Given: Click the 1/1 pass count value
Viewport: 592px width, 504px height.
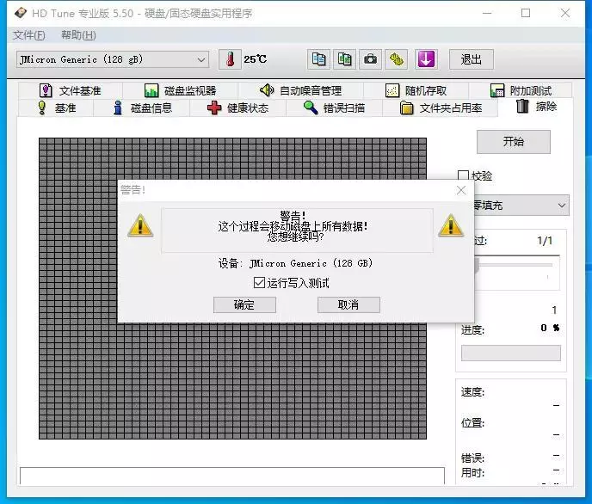Looking at the screenshot, I should click(x=545, y=241).
